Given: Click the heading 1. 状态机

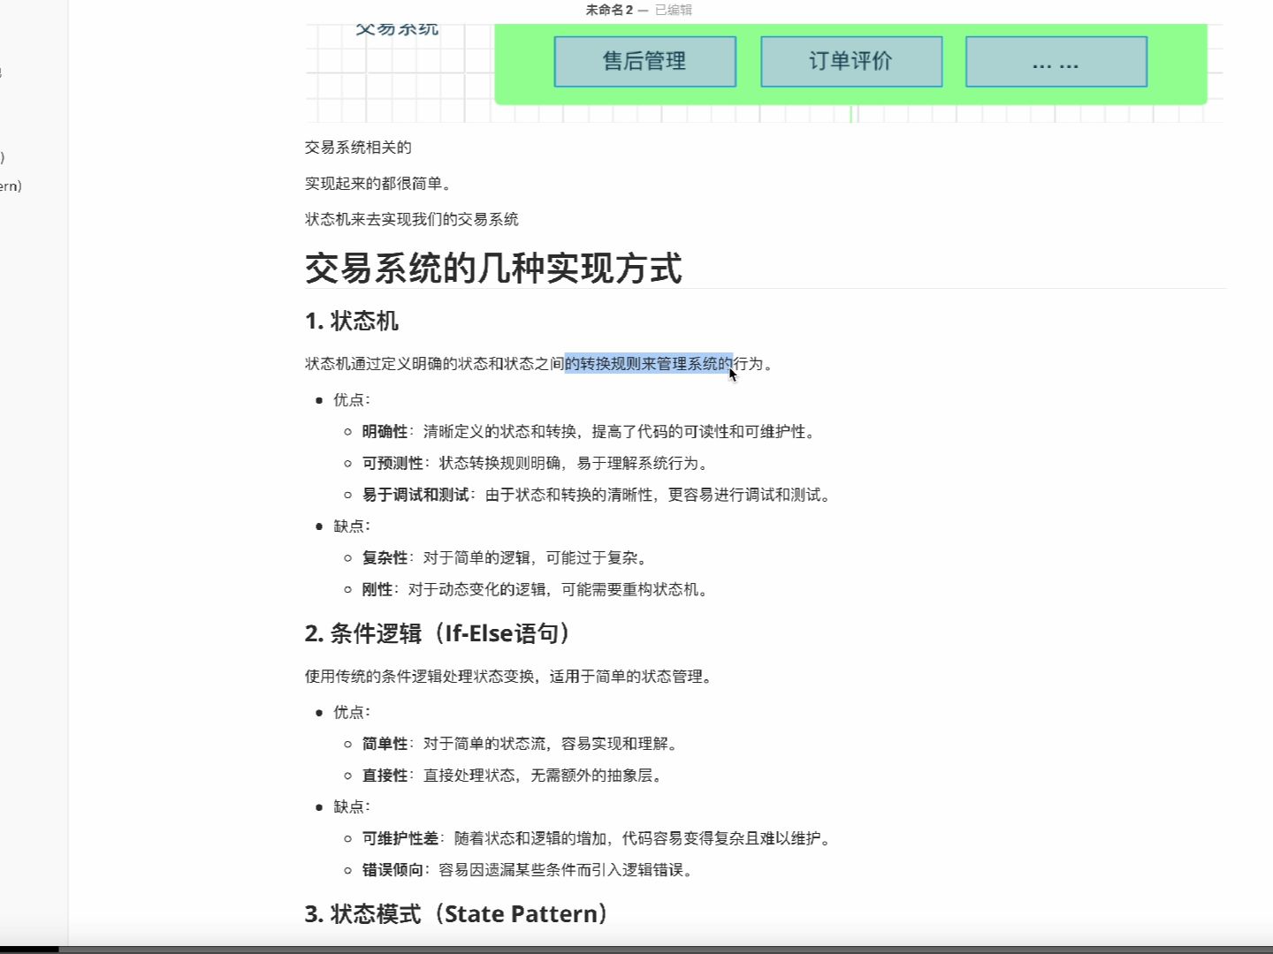Looking at the screenshot, I should pyautogui.click(x=352, y=321).
